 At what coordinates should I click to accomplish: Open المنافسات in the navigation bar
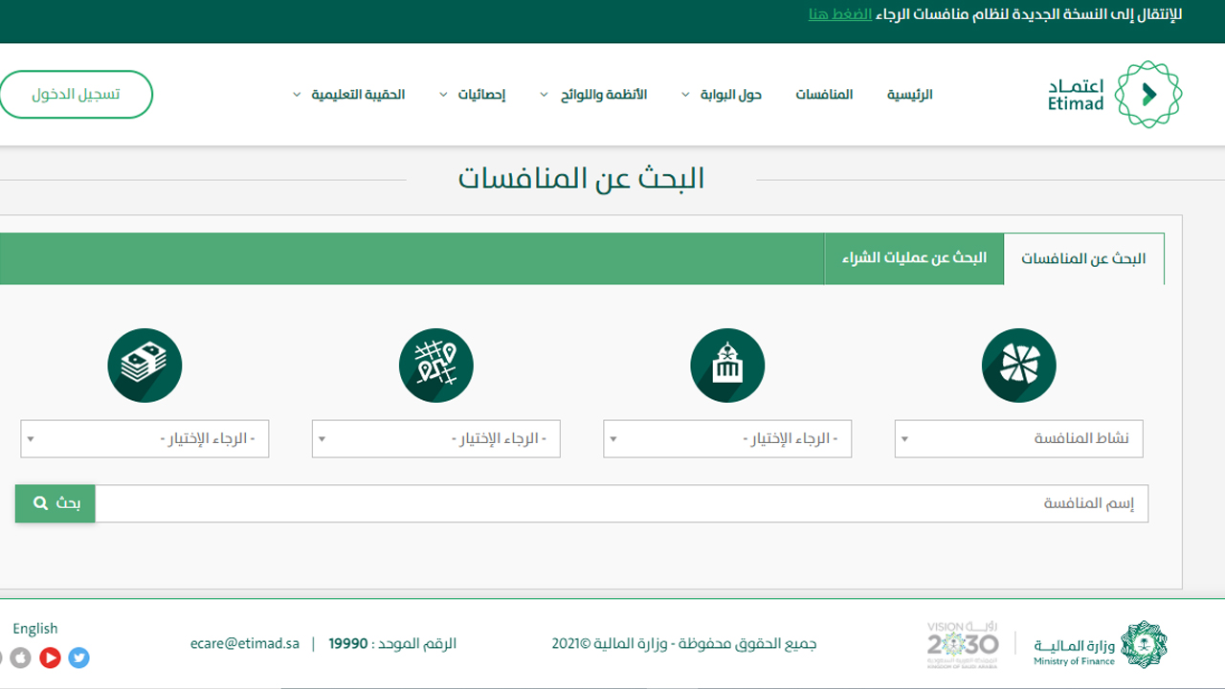(x=824, y=95)
